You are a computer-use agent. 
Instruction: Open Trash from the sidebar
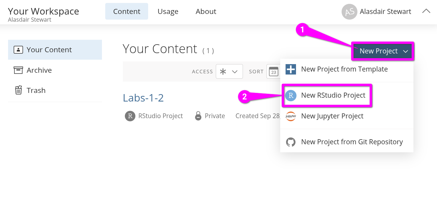point(36,90)
